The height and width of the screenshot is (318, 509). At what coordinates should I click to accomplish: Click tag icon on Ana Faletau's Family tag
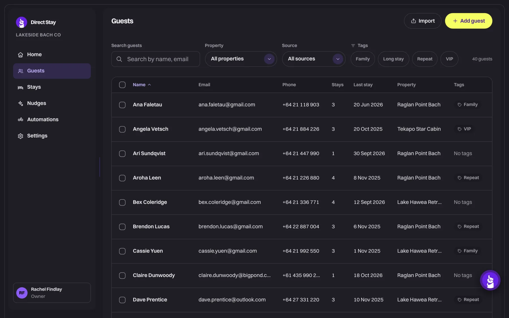[460, 105]
